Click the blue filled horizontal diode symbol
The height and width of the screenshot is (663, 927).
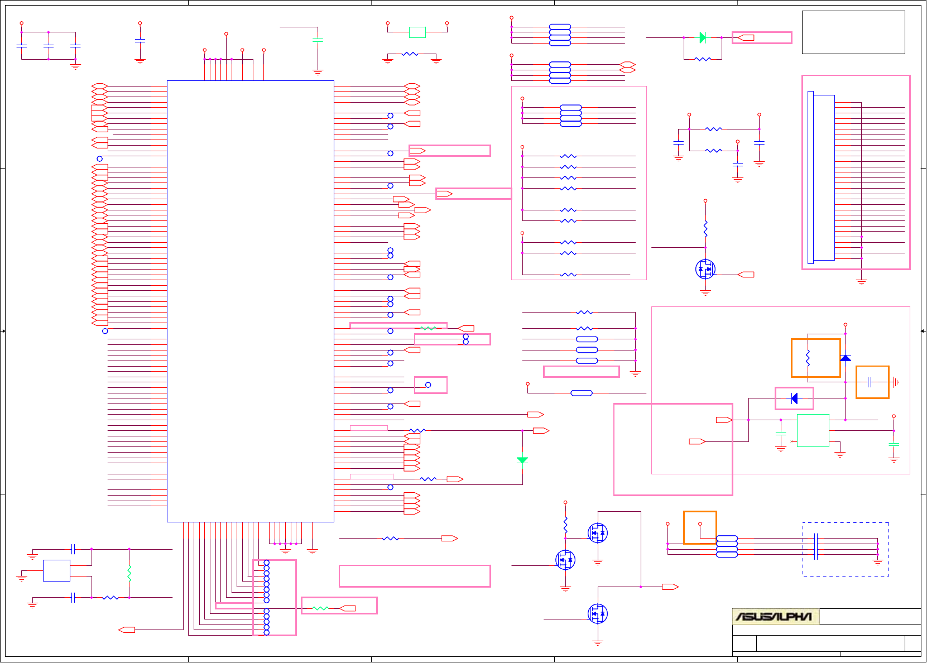[x=794, y=398]
